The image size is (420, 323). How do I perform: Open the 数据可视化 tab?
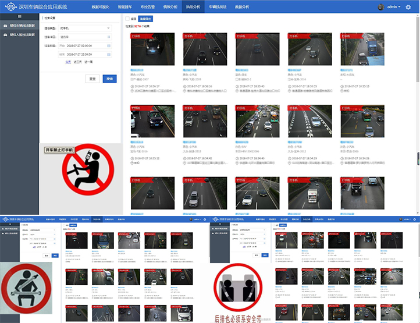pyautogui.click(x=101, y=7)
